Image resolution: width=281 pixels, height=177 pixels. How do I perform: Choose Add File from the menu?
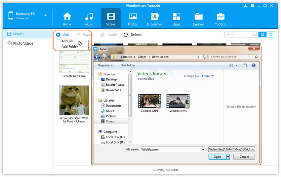click(67, 41)
